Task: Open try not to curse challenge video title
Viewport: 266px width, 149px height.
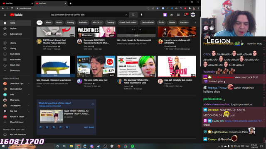Action: point(177,41)
